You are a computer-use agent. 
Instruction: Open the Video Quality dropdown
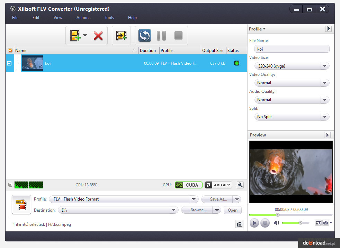point(292,83)
